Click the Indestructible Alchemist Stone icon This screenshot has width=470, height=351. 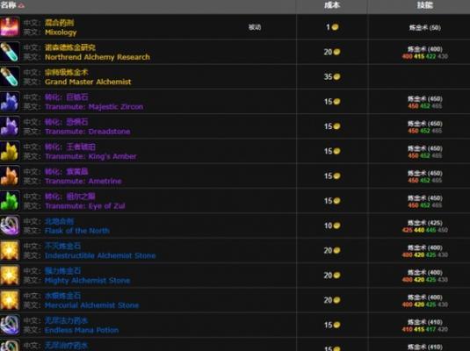tap(10, 251)
